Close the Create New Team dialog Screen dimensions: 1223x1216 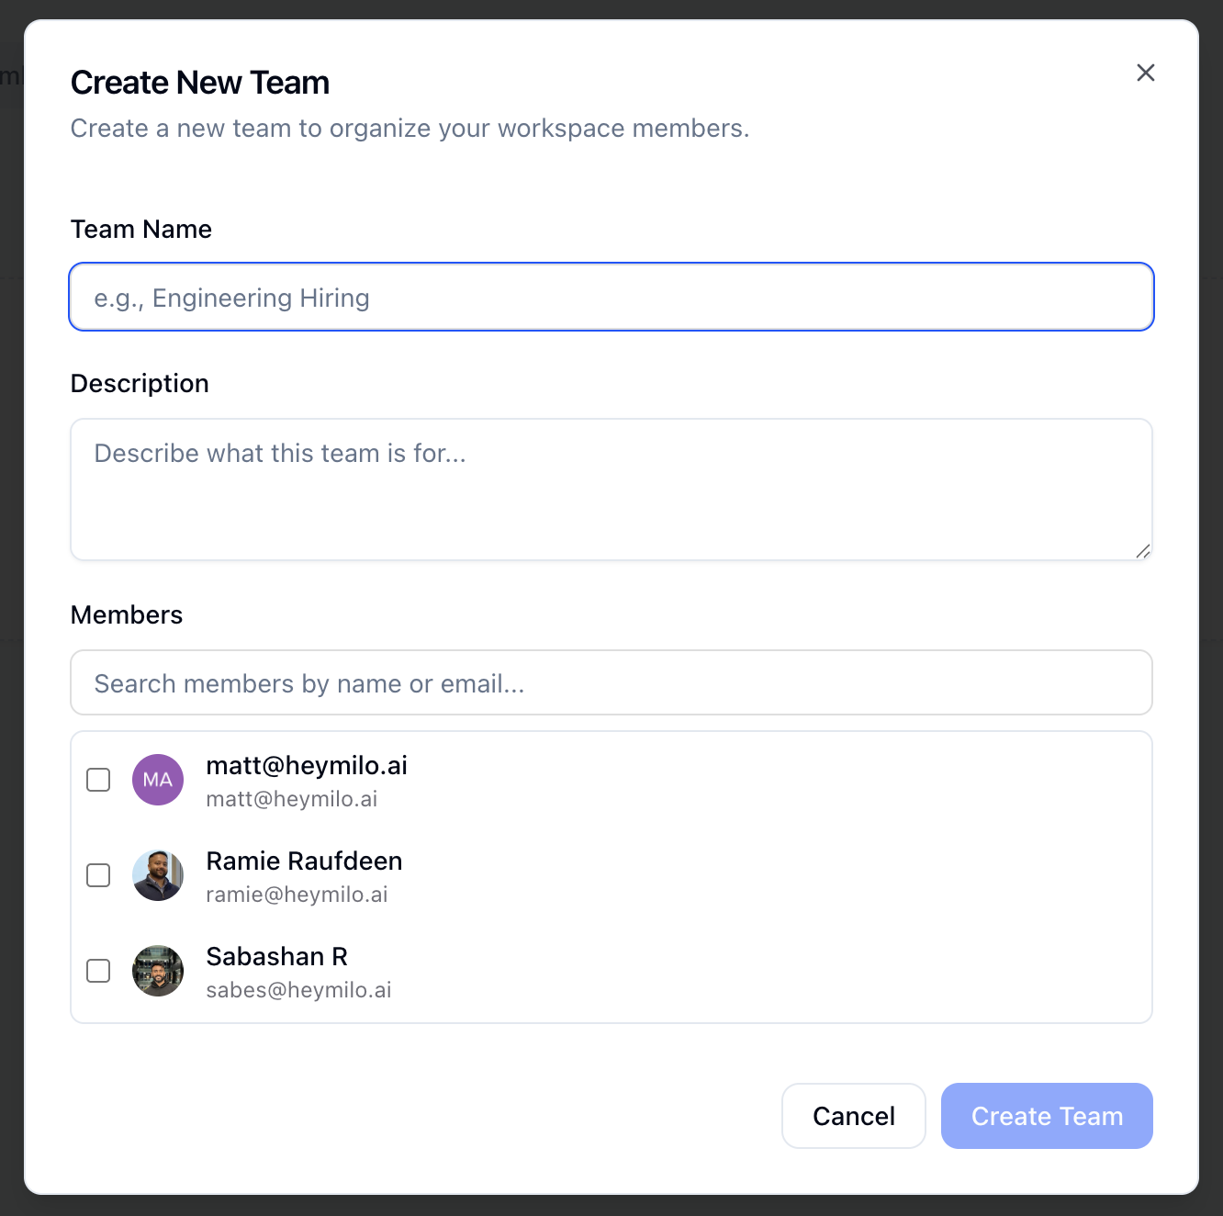coord(1145,73)
